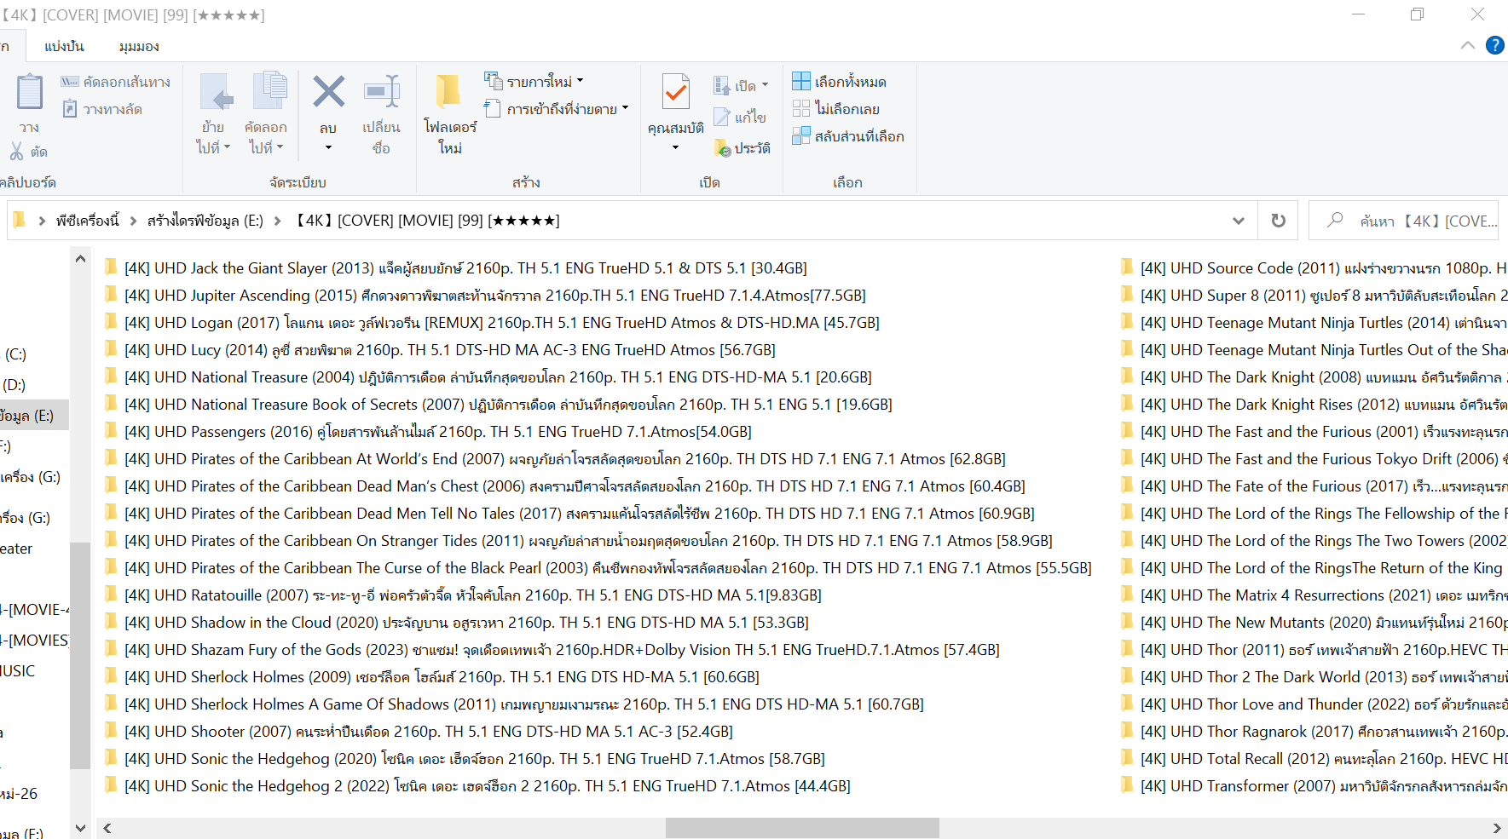Click the Copy to folder icon
The image size is (1508, 839).
point(269,92)
